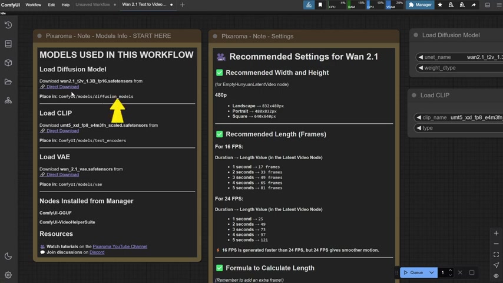Screen dimensions: 503x283
Task: Click the clear pending tasks square icon
Action: (472, 272)
